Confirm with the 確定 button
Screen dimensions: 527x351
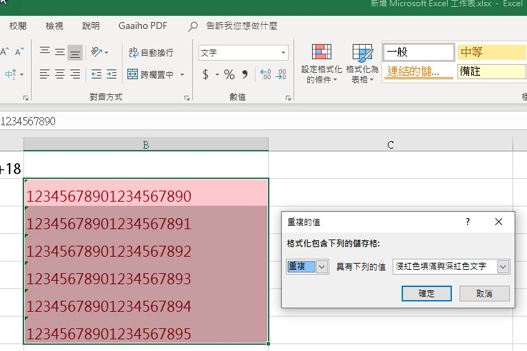426,294
